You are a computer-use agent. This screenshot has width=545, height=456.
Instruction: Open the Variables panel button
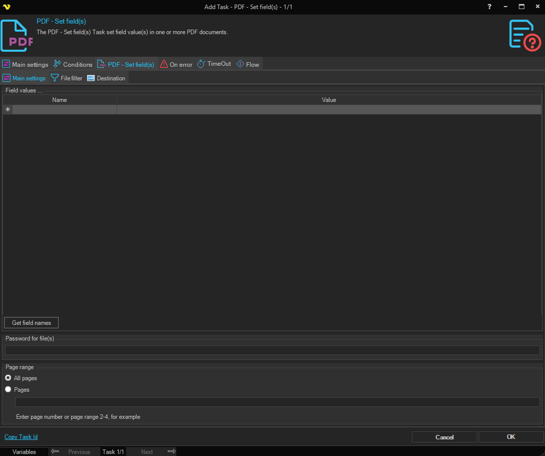(x=24, y=451)
